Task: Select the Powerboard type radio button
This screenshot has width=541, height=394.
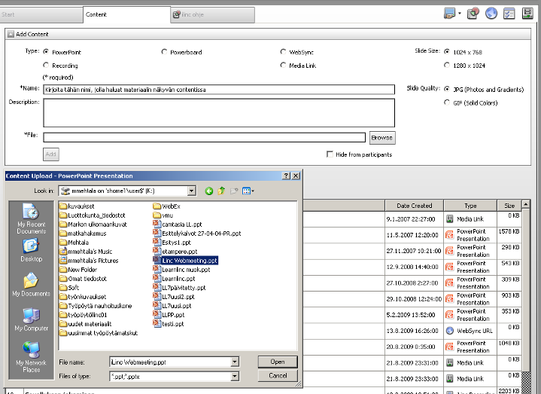Action: (x=164, y=51)
